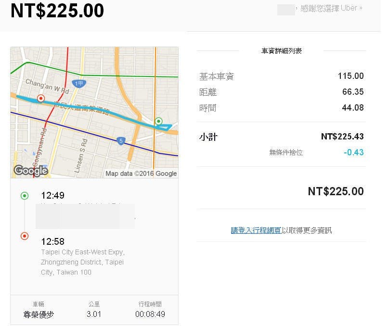Viewport: 388px width, 326px height.
Task: Click the Map data ©2016 Google attribution
Action: [141, 174]
